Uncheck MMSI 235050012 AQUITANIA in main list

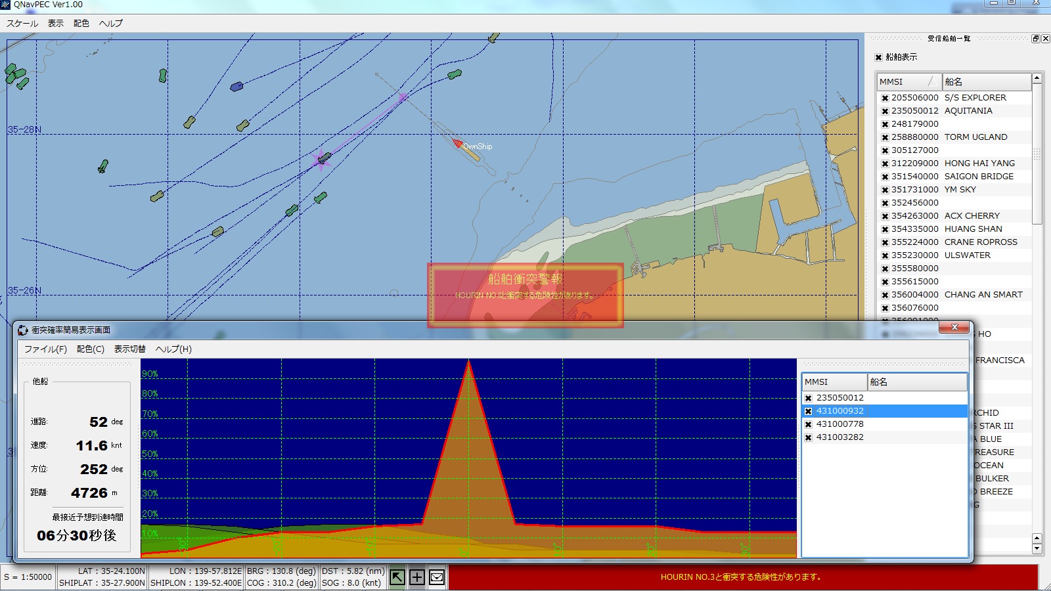pos(885,111)
